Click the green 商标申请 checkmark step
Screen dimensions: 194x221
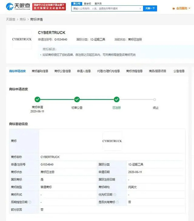click(x=37, y=99)
